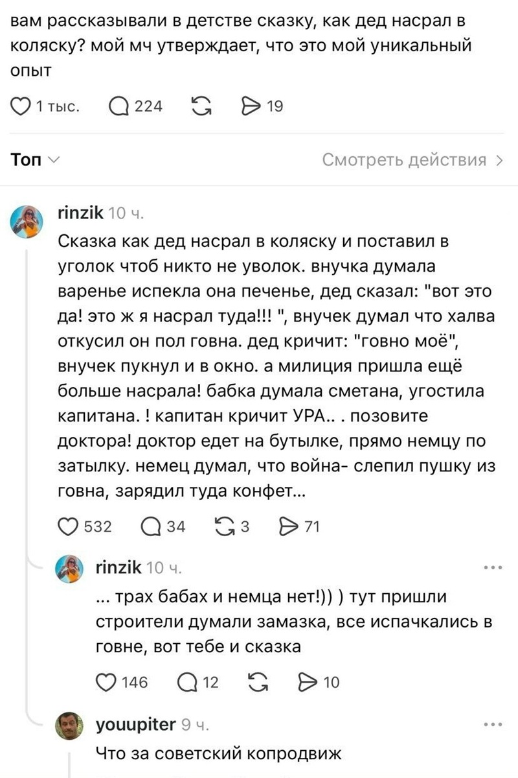Open more options for youupiter's comment
518x778 pixels.
[493, 724]
